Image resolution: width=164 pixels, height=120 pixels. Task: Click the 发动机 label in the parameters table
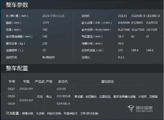[x=86, y=16]
